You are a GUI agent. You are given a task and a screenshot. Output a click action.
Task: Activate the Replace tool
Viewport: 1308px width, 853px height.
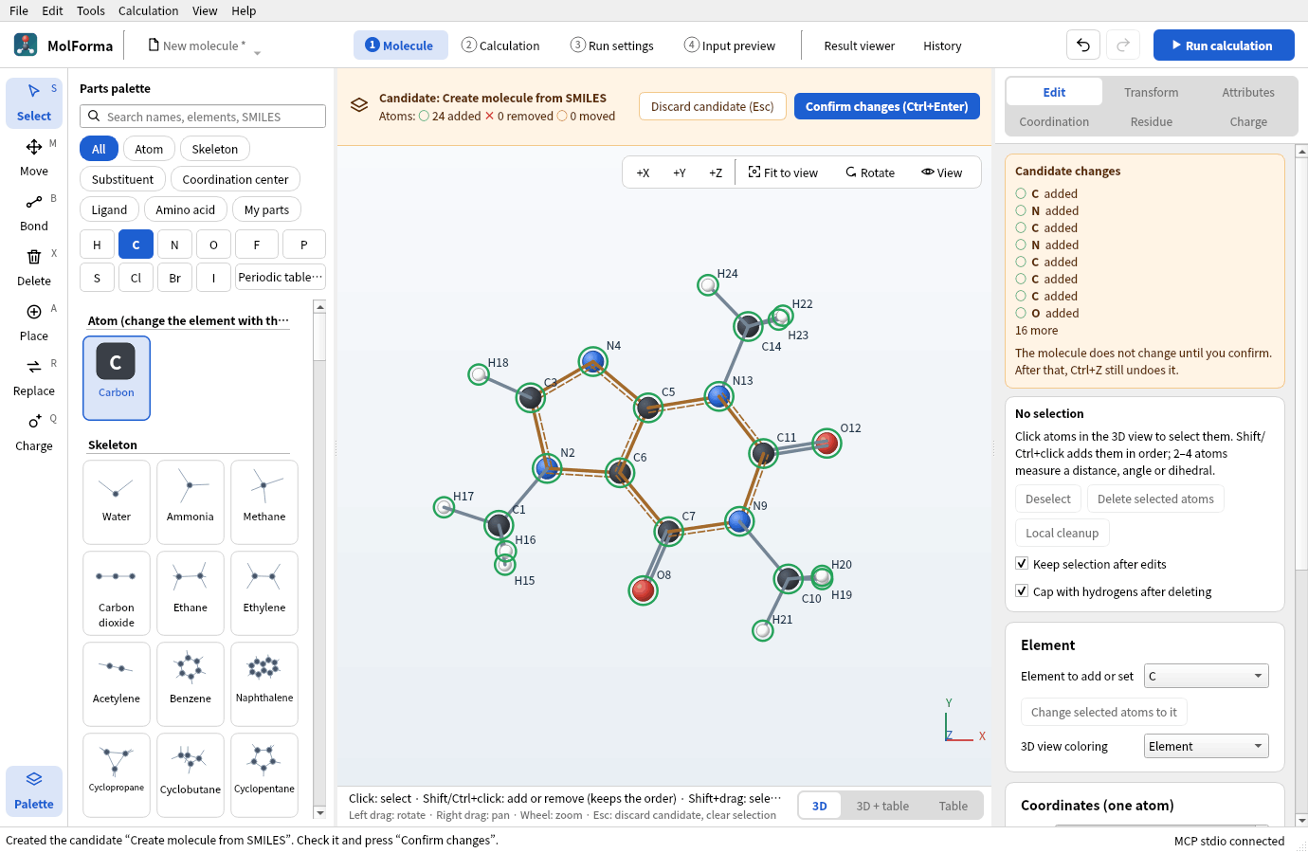coord(34,377)
